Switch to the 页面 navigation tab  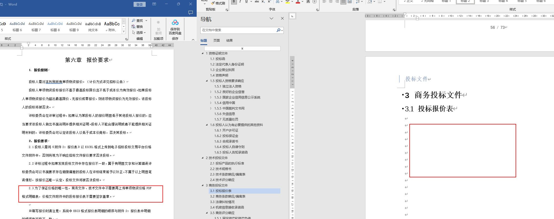pos(217,40)
